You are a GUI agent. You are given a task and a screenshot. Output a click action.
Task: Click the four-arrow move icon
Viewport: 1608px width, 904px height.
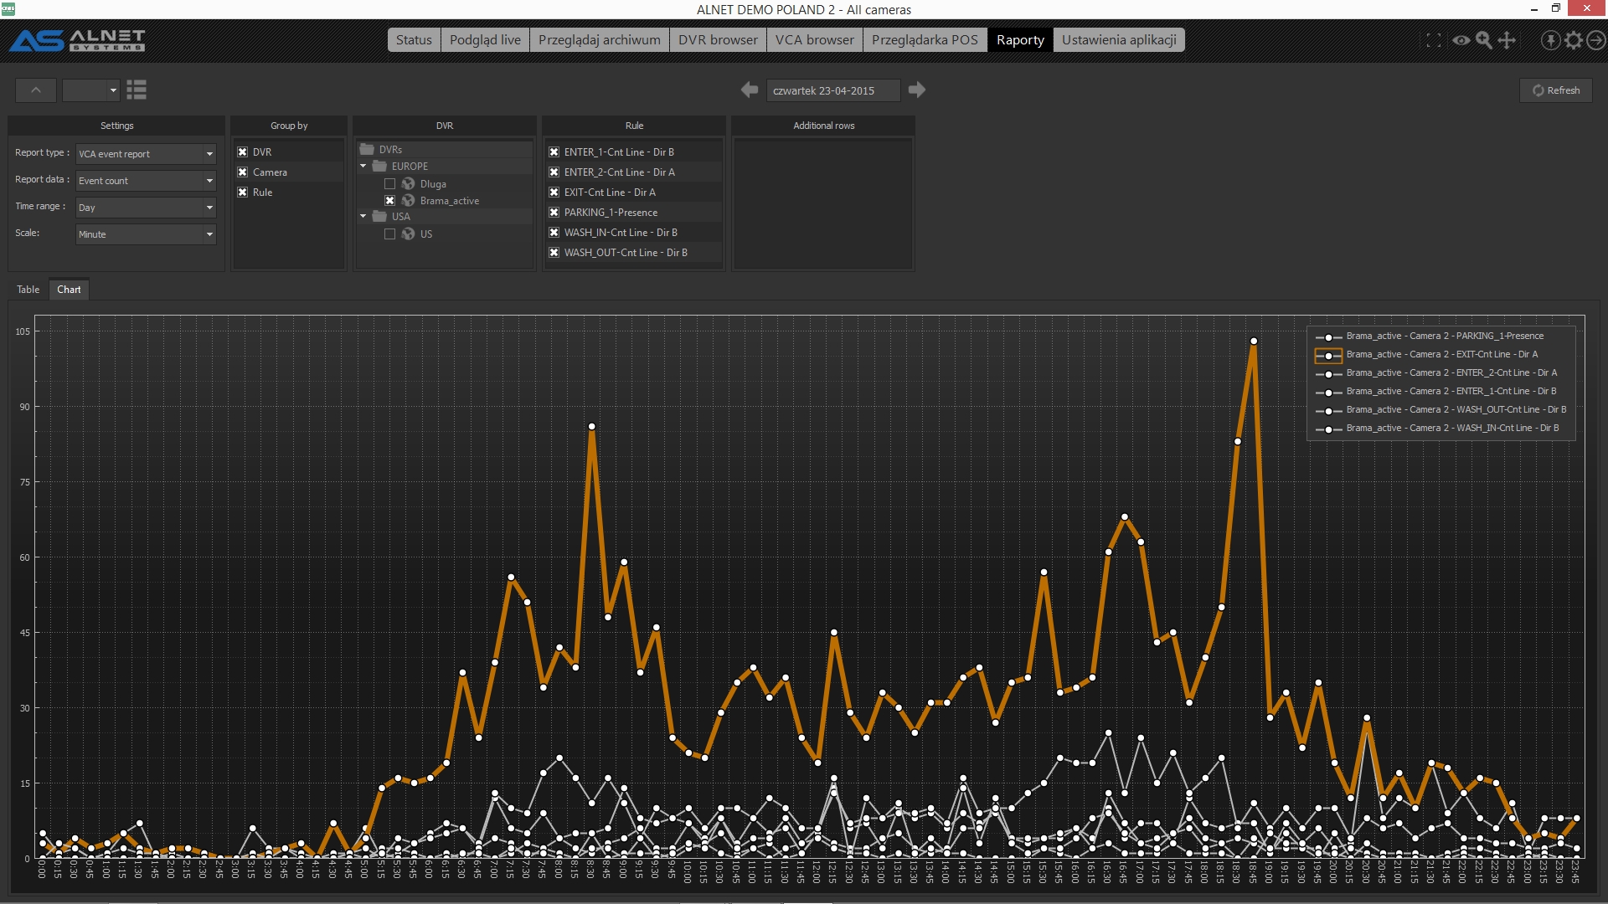[x=1507, y=40]
